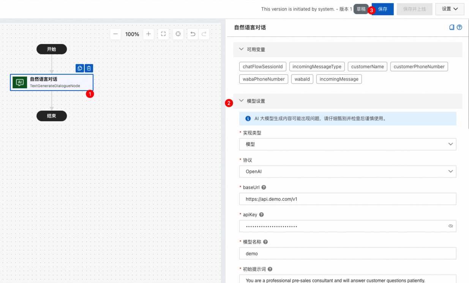Copy the selected dialogue node
469x283 pixels.
[x=80, y=68]
